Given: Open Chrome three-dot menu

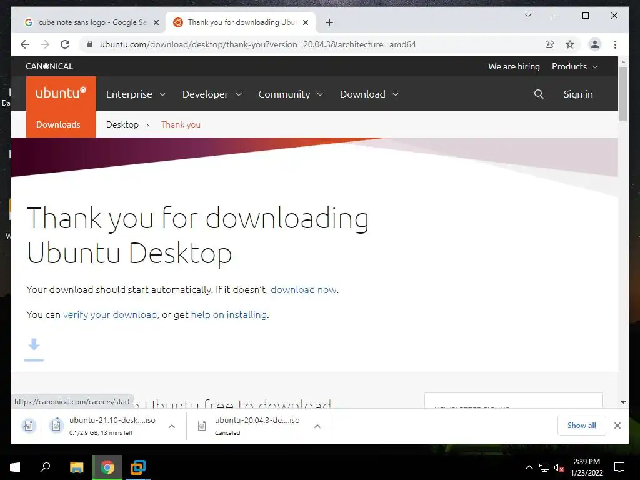Looking at the screenshot, I should [x=615, y=44].
